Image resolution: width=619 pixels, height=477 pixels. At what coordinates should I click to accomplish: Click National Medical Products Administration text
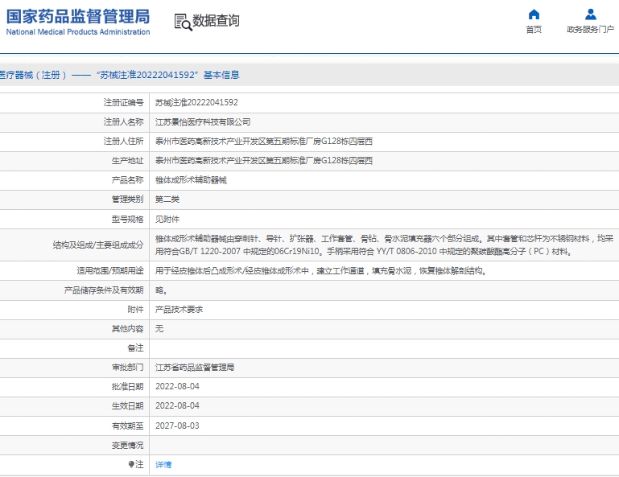coord(78,32)
